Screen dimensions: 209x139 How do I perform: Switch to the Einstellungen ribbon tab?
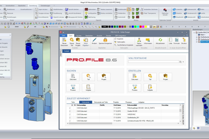44,6
